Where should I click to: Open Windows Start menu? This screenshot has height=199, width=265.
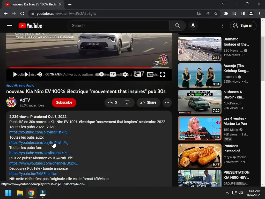coord(8,193)
